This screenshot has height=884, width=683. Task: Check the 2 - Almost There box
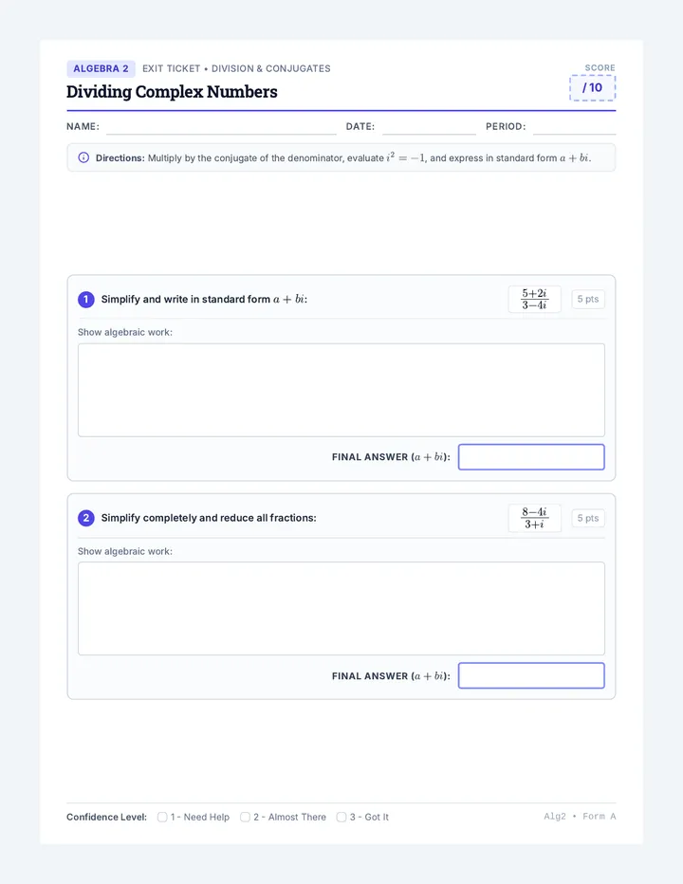point(245,817)
